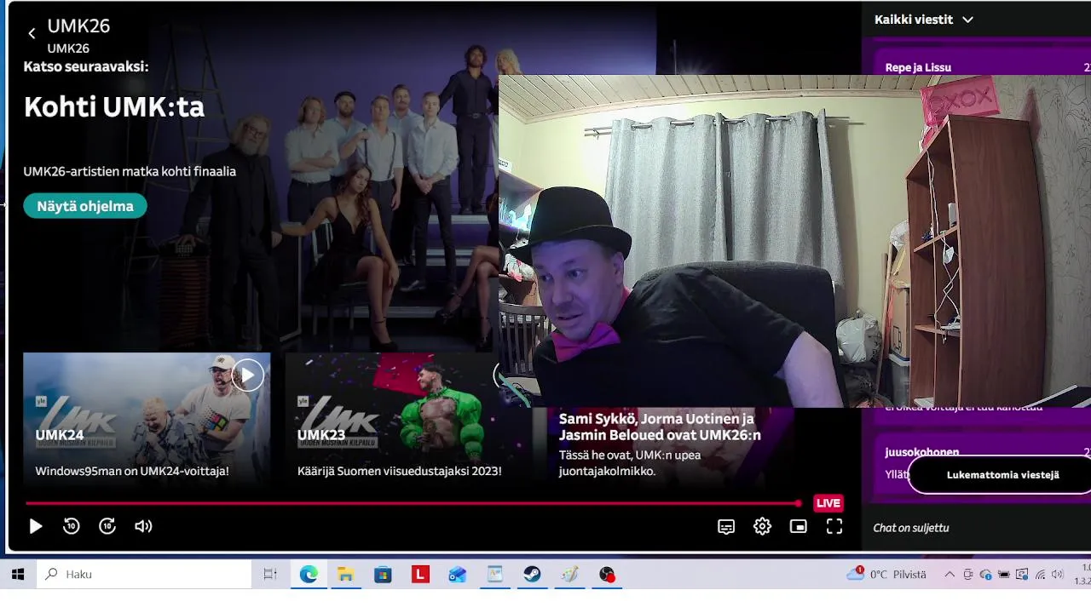1091x613 pixels.
Task: Mute the player volume
Action: (x=143, y=526)
